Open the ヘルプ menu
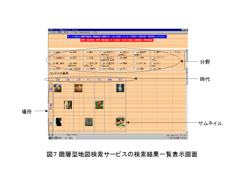Screen dimensions: 230x172 94,32
